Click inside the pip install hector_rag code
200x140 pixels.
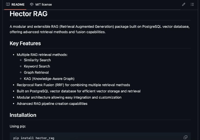(34, 138)
